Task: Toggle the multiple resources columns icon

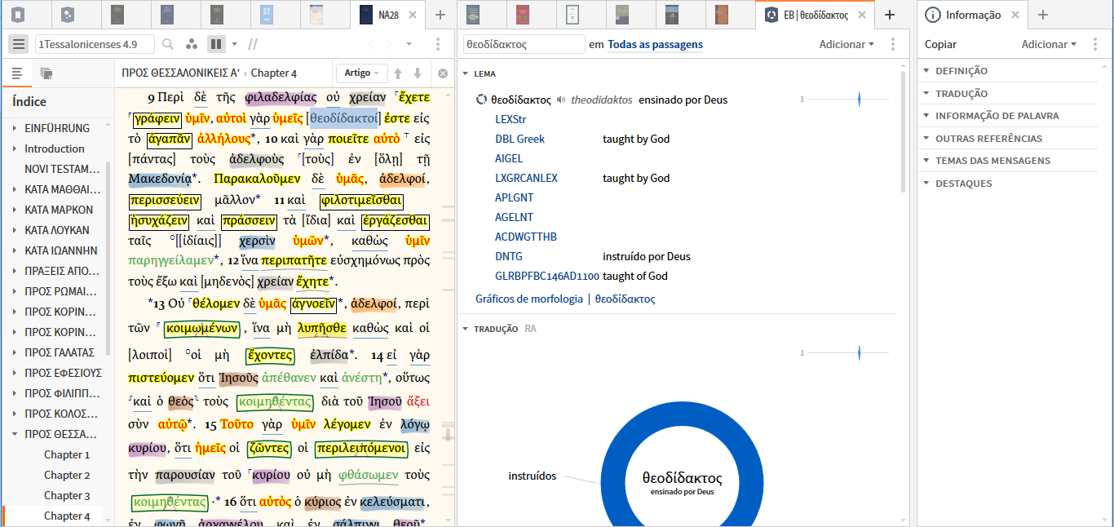Action: pyautogui.click(x=216, y=44)
